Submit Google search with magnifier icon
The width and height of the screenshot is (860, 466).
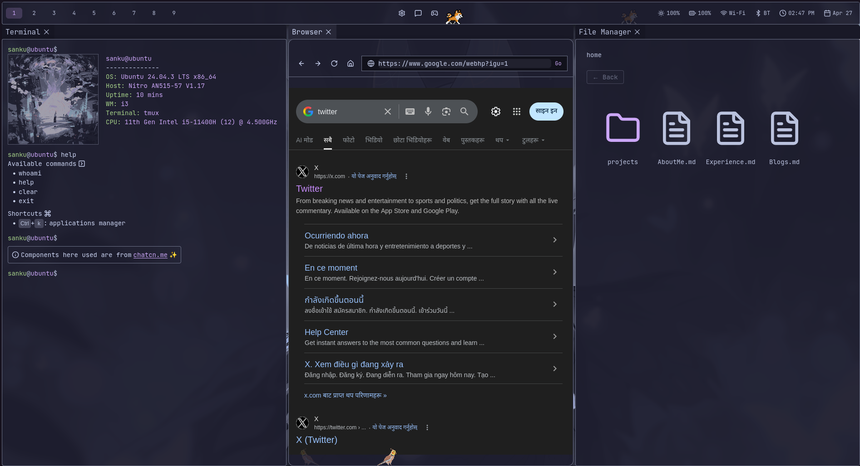tap(464, 112)
